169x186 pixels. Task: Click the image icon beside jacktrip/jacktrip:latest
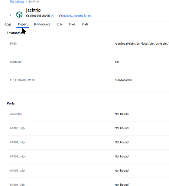(x=60, y=16)
